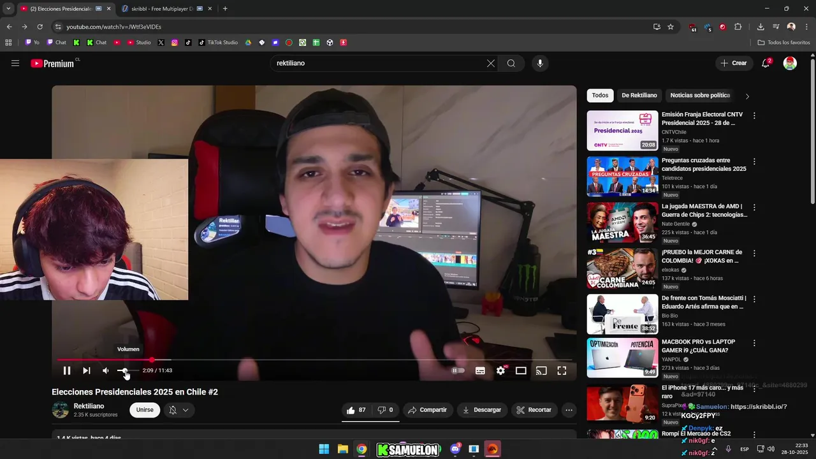Image resolution: width=816 pixels, height=459 pixels.
Task: Open notification preferences dropdown under video
Action: [178, 410]
